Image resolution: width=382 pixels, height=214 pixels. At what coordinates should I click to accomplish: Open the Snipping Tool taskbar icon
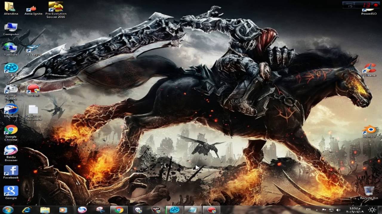pos(101,210)
